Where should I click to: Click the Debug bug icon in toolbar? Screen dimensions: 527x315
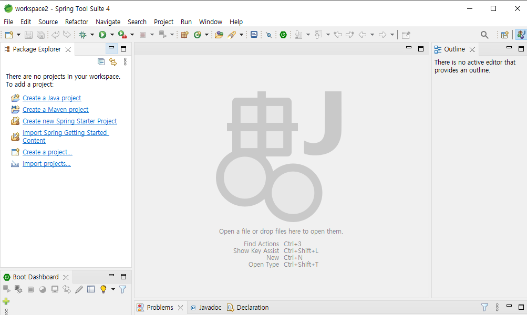[x=82, y=35]
